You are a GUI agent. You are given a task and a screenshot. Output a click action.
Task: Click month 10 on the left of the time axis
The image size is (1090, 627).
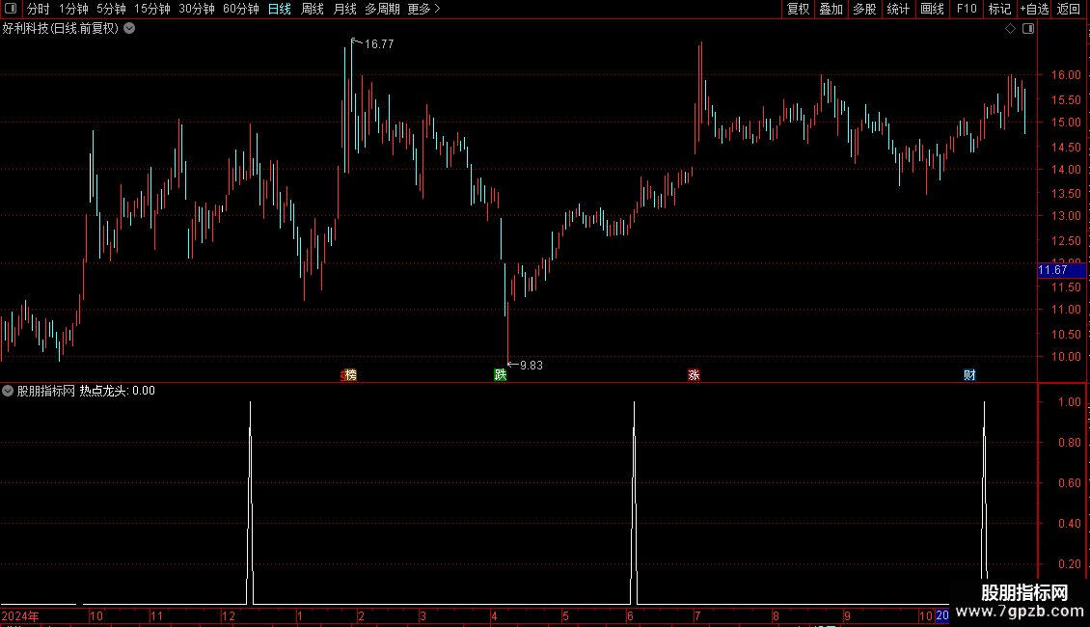tap(96, 615)
